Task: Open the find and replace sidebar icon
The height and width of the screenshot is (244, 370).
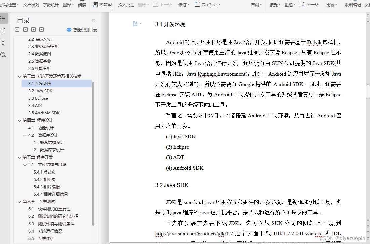Action: click(x=3, y=55)
